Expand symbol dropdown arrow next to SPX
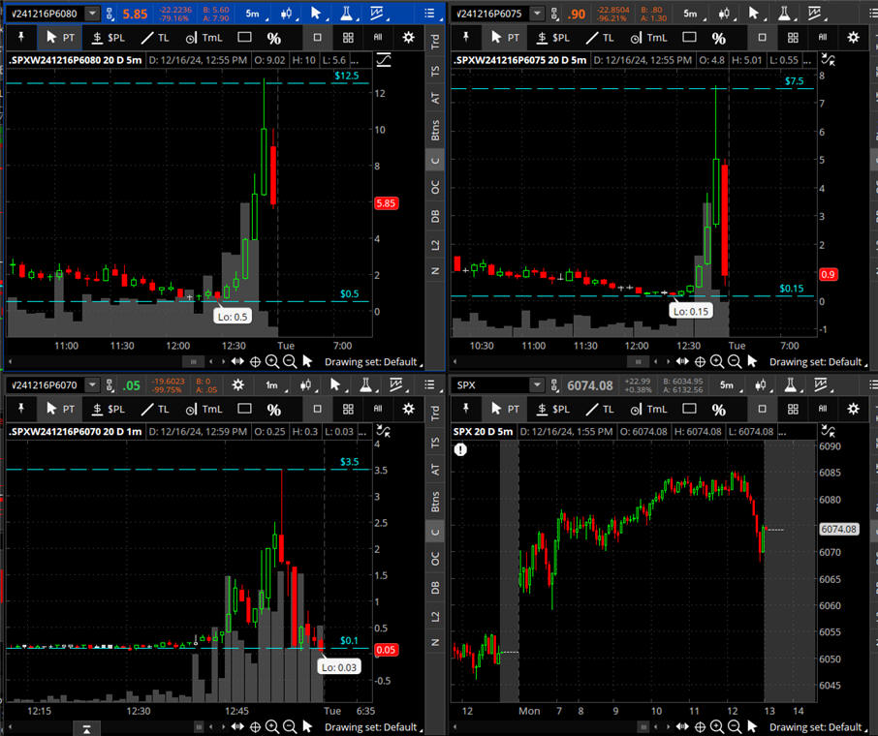Screen dimensions: 878x736 (x=537, y=385)
